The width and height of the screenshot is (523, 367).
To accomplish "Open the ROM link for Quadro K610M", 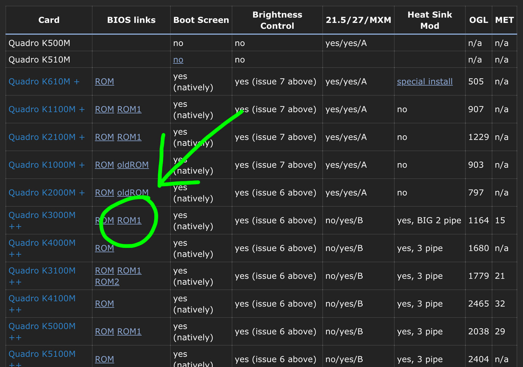I will (x=105, y=81).
